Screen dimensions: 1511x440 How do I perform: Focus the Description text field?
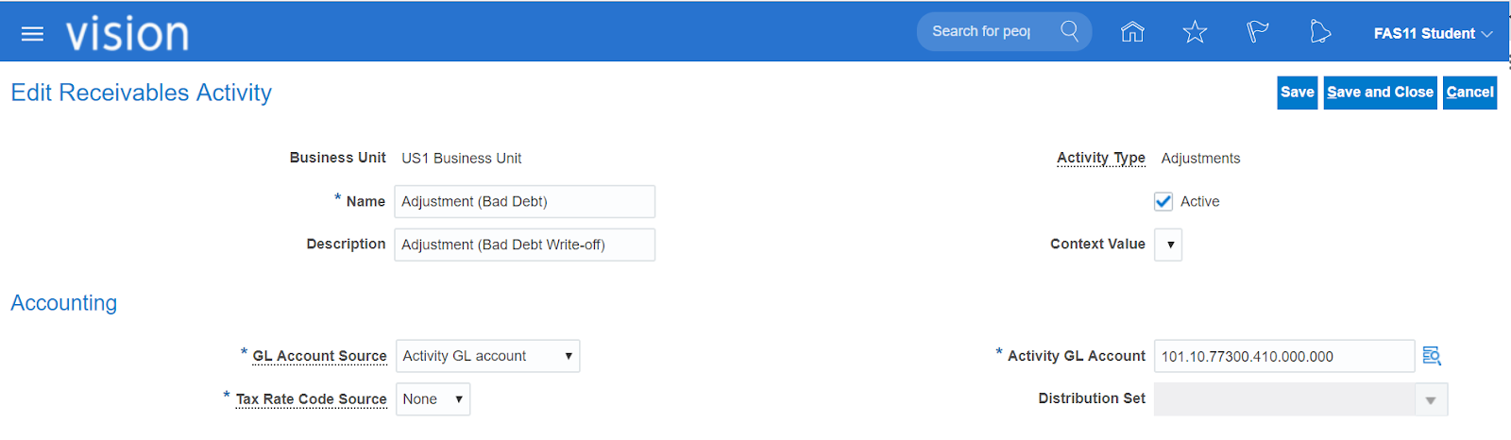coord(524,245)
